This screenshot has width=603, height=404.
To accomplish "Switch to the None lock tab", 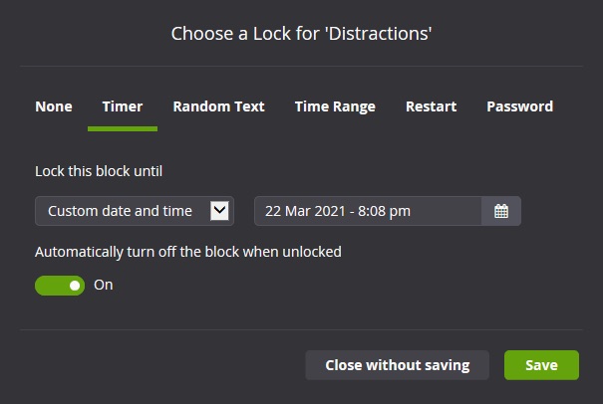I will point(54,106).
